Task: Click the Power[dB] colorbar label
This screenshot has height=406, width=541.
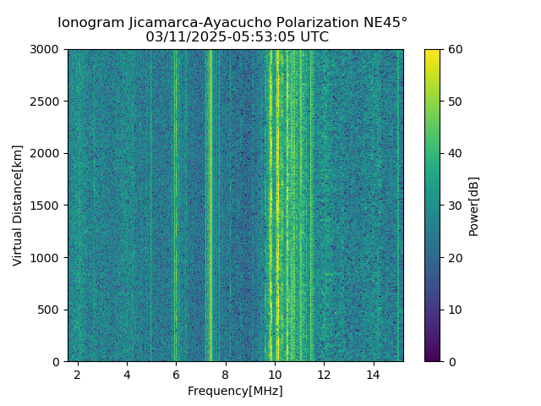Action: point(473,206)
